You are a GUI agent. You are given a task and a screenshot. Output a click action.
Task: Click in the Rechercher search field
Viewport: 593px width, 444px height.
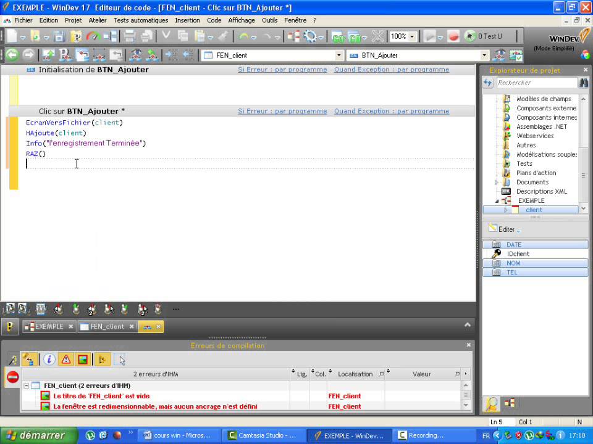click(x=537, y=83)
